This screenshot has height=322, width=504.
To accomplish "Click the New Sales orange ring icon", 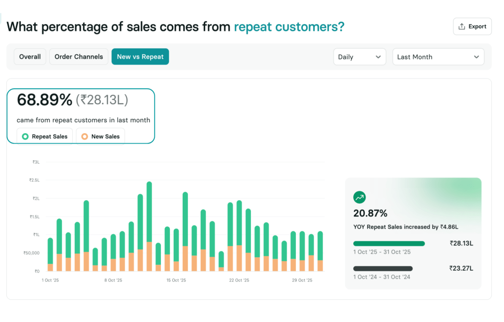I will click(85, 136).
